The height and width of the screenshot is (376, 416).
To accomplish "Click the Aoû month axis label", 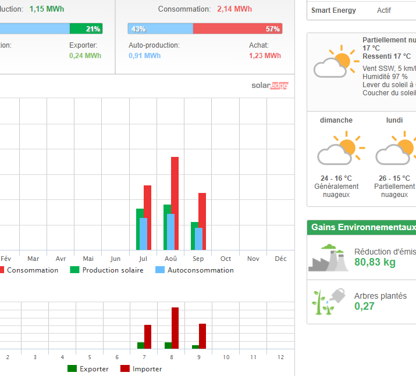I will click(x=170, y=259).
